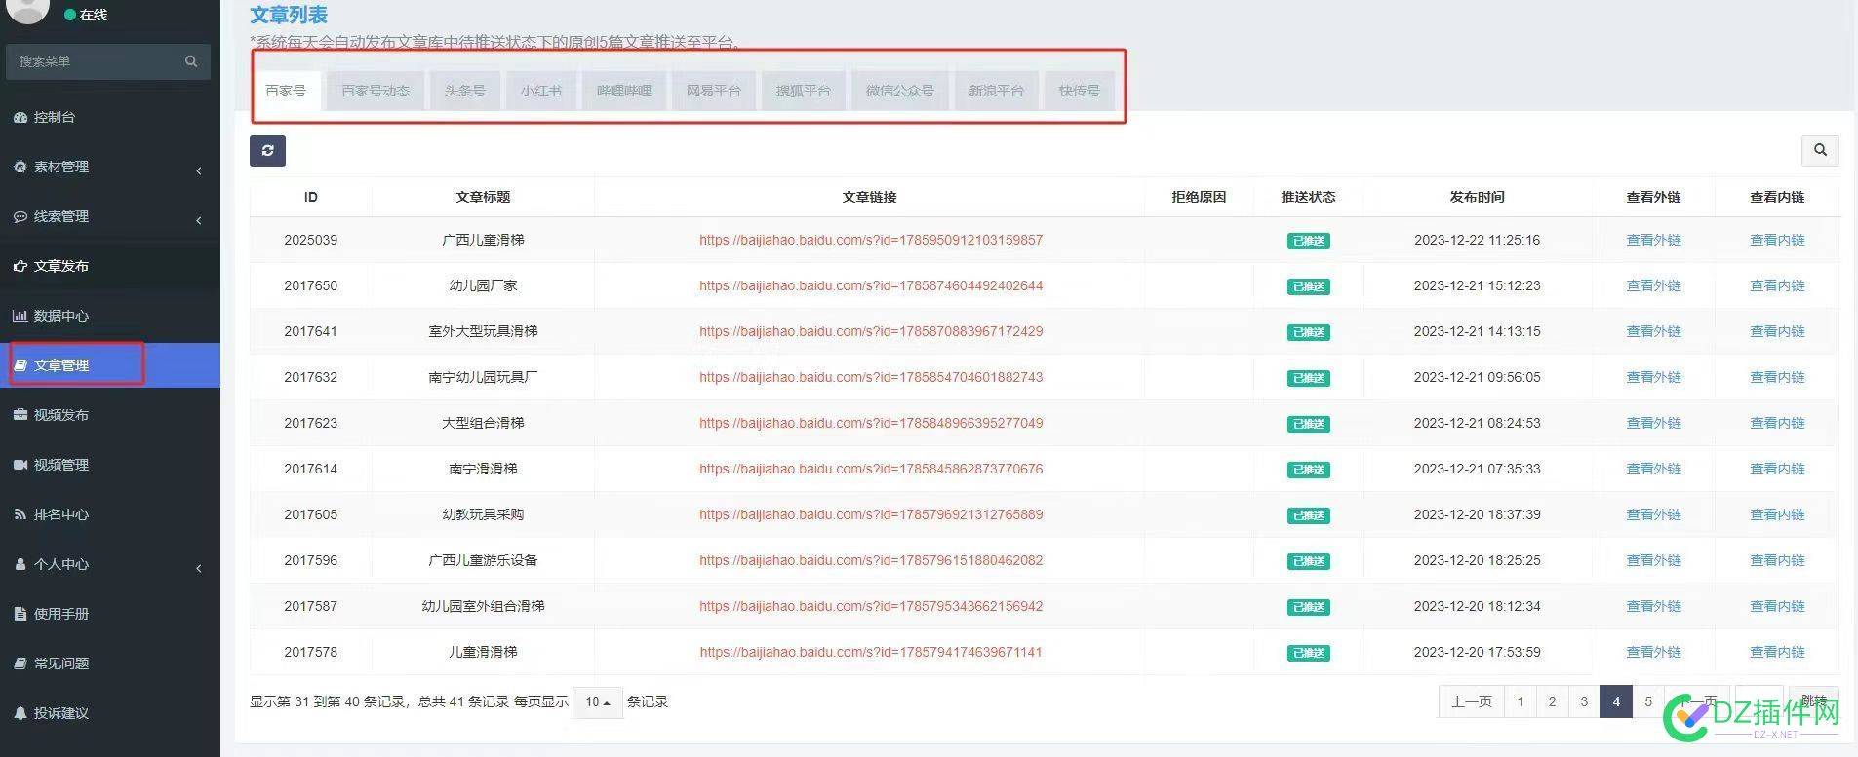1858x757 pixels.
Task: Click 查看内链 for article 2017605
Action: coord(1777,514)
